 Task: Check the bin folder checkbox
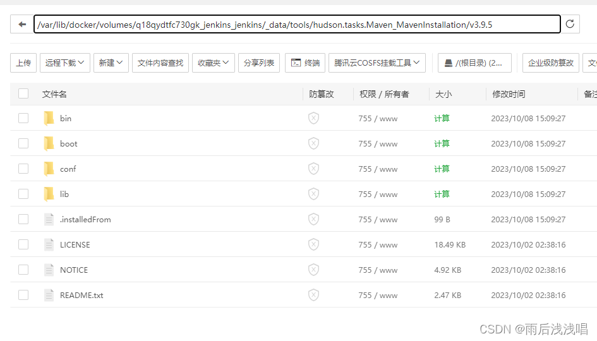coord(23,118)
